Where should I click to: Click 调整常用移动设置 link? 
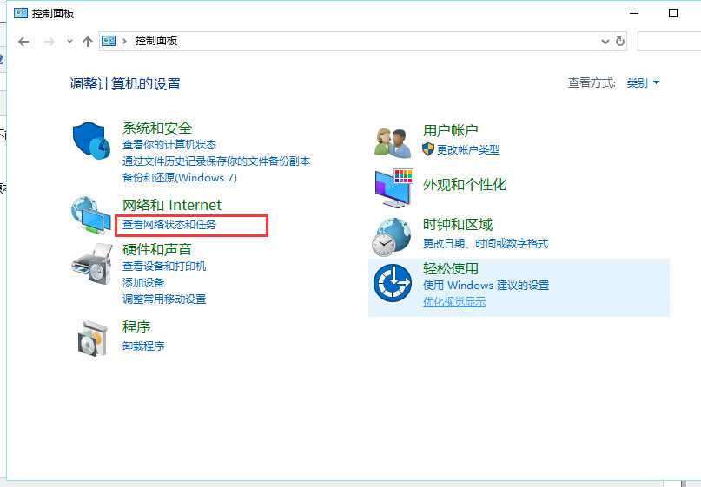(164, 299)
